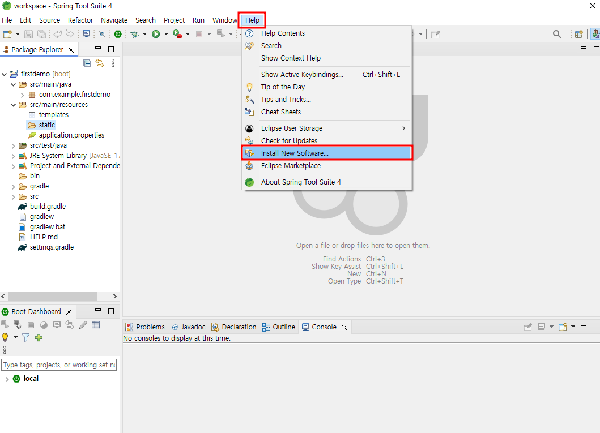
Task: Switch to the Javadoc tab
Action: (x=189, y=327)
